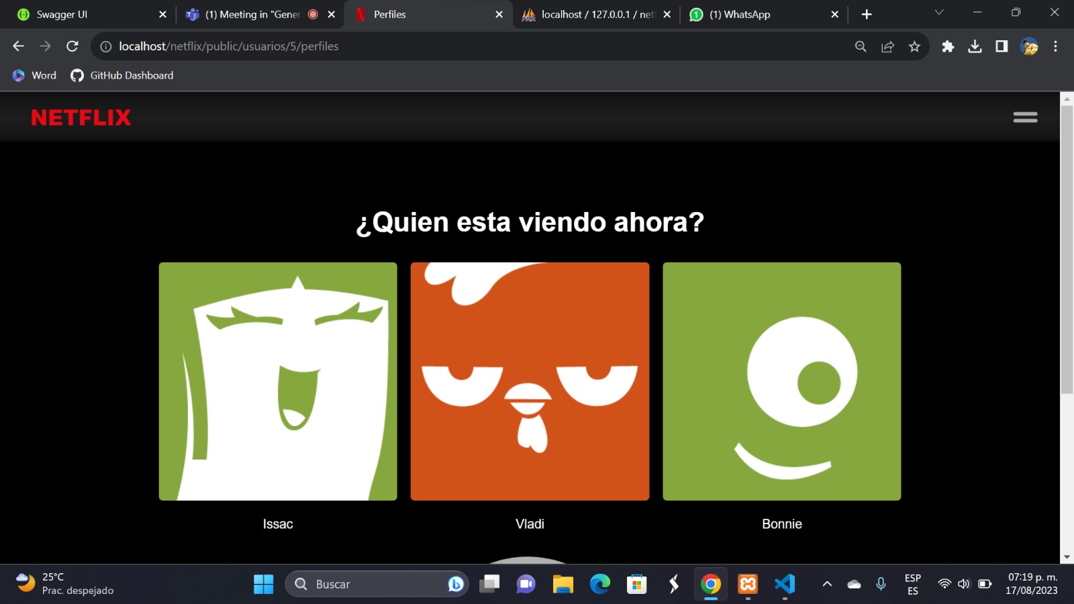This screenshot has width=1074, height=604.
Task: Launch Visual Studio Code from the taskbar
Action: (x=784, y=584)
